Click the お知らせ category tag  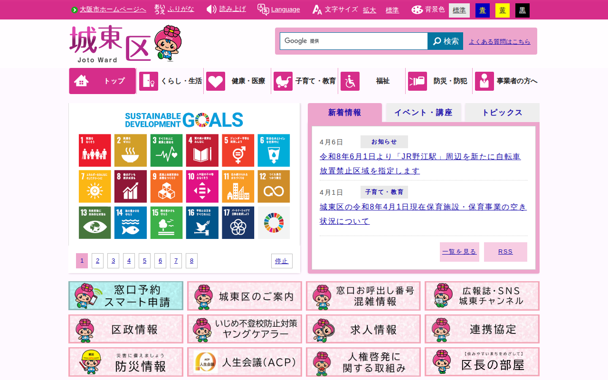pyautogui.click(x=384, y=142)
